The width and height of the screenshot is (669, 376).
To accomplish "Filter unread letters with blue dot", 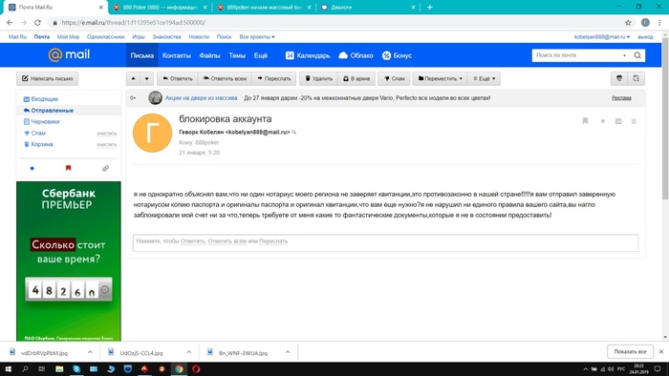I will [32, 168].
